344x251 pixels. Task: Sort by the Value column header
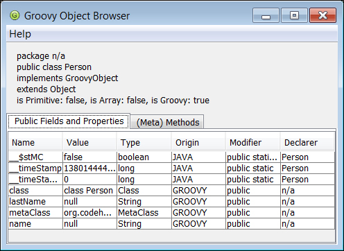coord(89,143)
